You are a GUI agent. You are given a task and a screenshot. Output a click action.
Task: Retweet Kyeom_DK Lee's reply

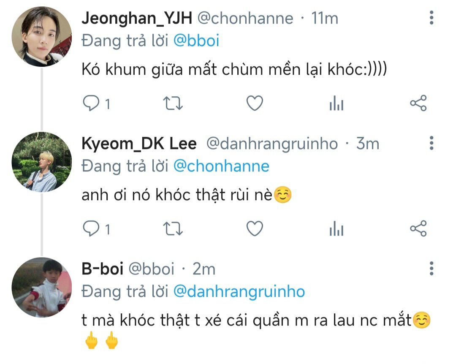173,229
